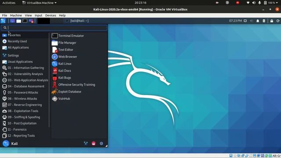Open the VirtualBox View menu
This screenshot has height=158, width=281.
coord(28,15)
